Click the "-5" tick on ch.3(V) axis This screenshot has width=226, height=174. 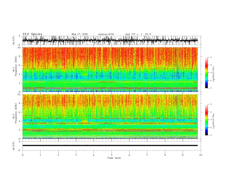pos(19,150)
